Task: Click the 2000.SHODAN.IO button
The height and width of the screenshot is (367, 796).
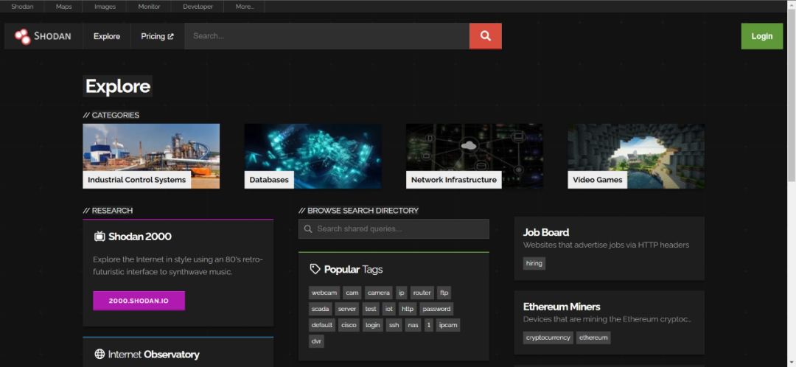Action: coord(139,301)
